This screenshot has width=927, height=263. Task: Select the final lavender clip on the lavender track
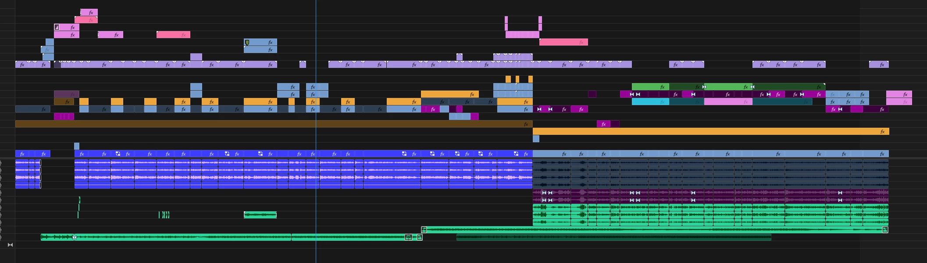pos(879,65)
